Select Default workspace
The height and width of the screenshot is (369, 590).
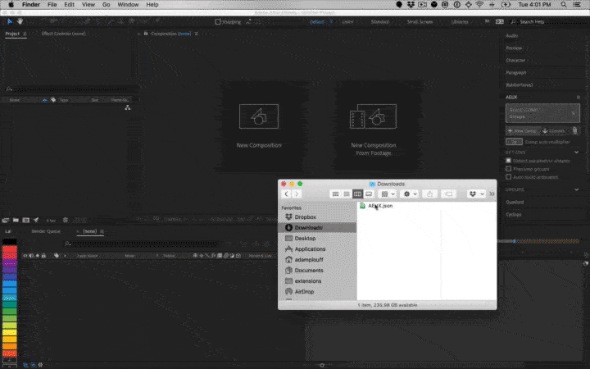317,22
